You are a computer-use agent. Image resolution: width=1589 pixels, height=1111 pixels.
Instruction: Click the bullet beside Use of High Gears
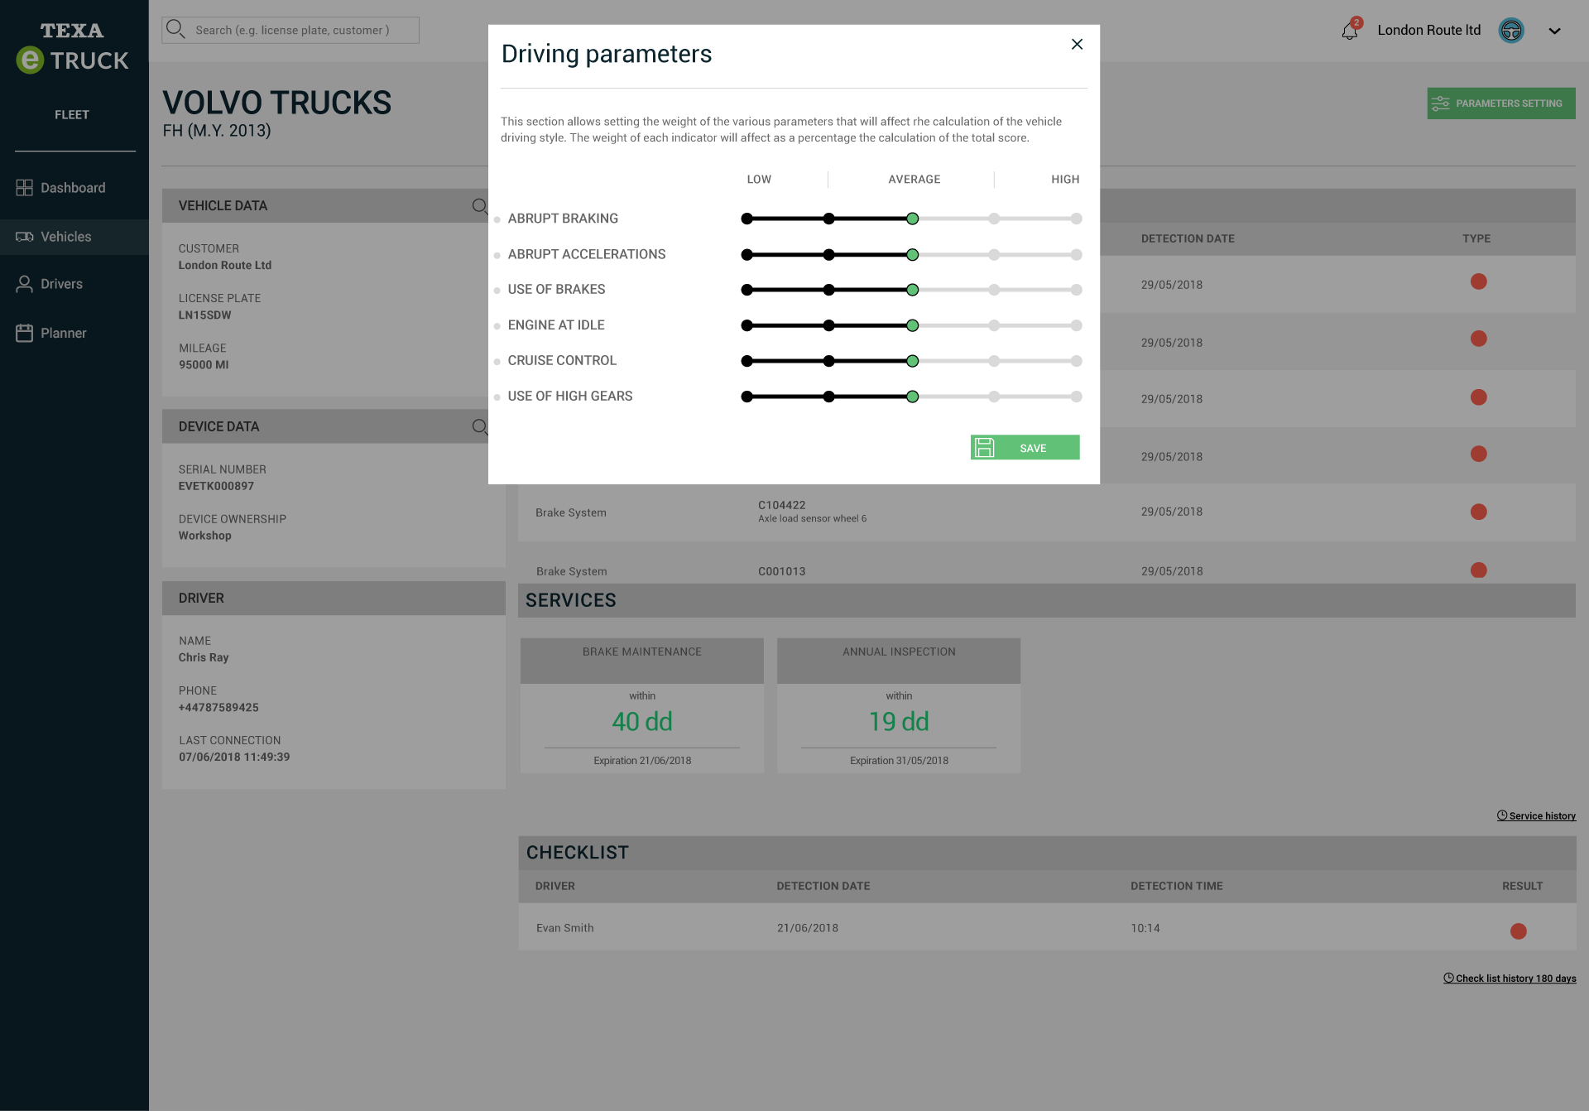pos(497,397)
